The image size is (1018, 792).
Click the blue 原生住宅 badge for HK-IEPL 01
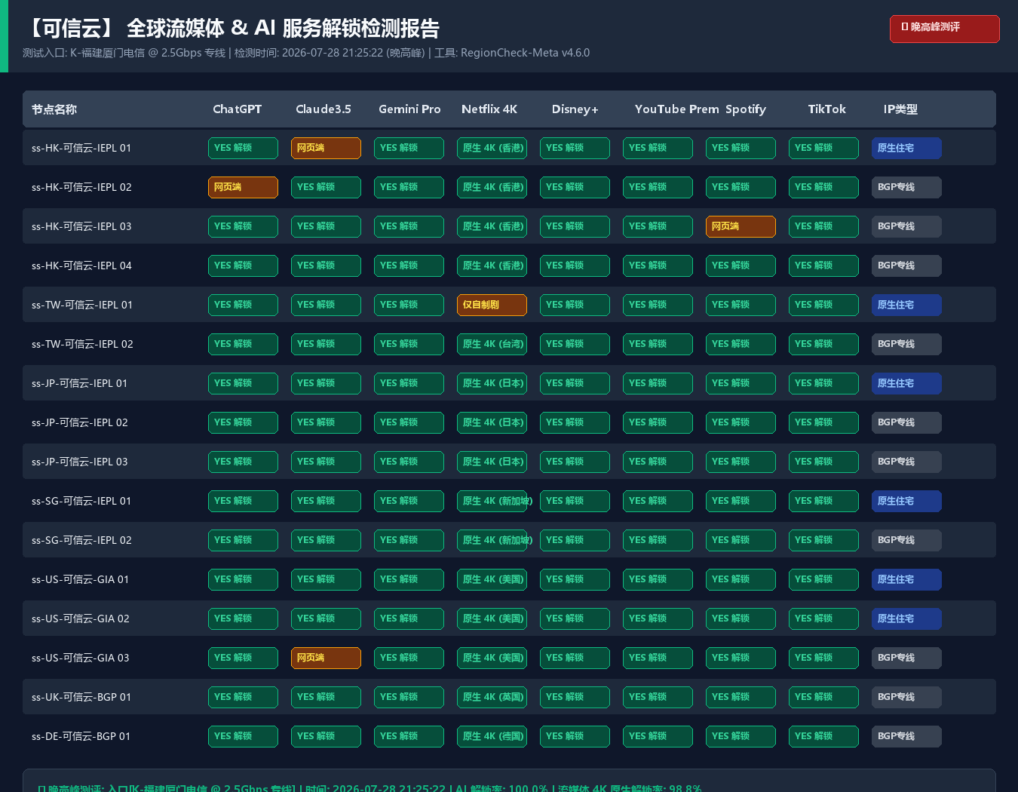tap(906, 148)
